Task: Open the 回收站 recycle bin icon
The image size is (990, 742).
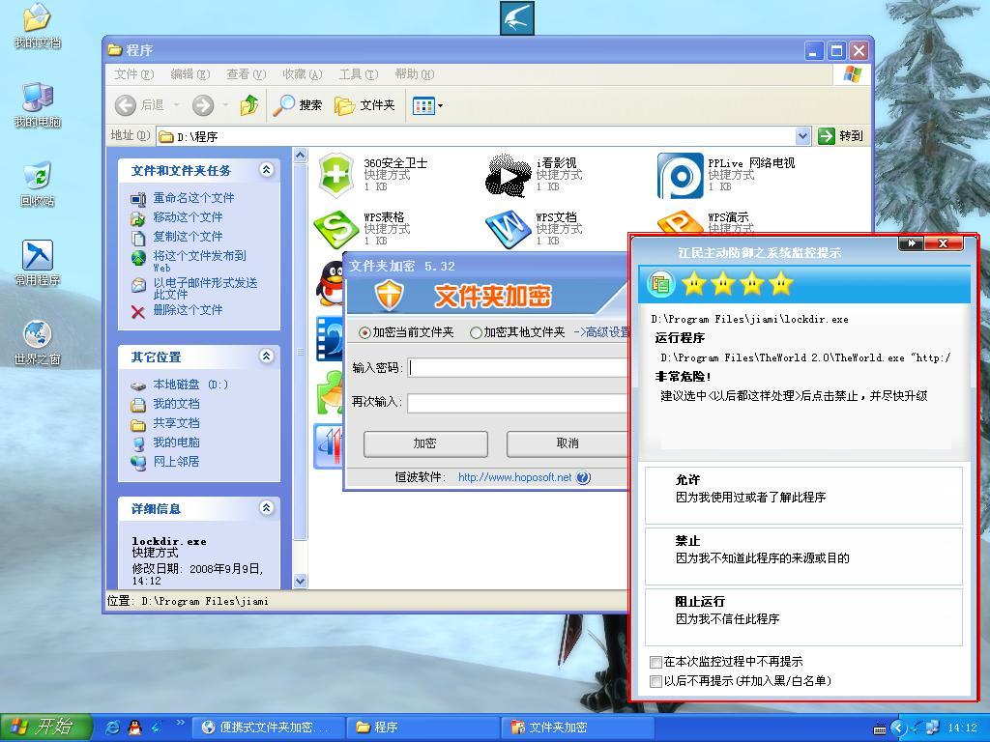Action: point(38,185)
